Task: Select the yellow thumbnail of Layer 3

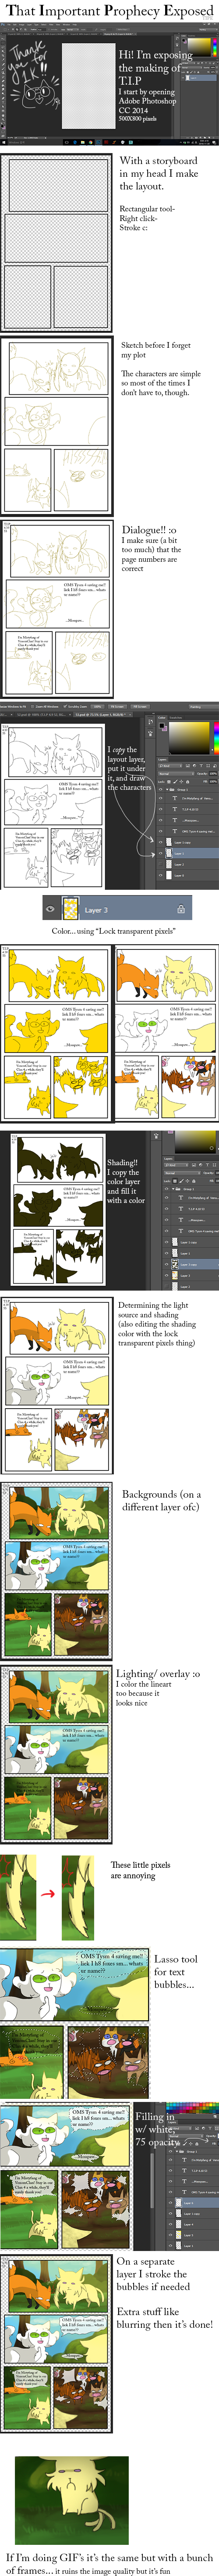Action: (70, 909)
